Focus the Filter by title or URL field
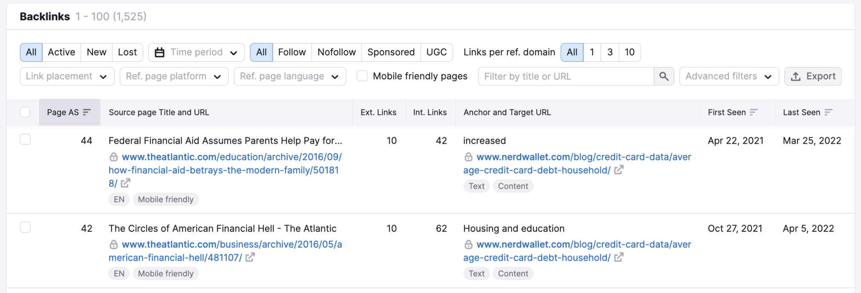Screen dimensions: 861x293 pyautogui.click(x=566, y=77)
